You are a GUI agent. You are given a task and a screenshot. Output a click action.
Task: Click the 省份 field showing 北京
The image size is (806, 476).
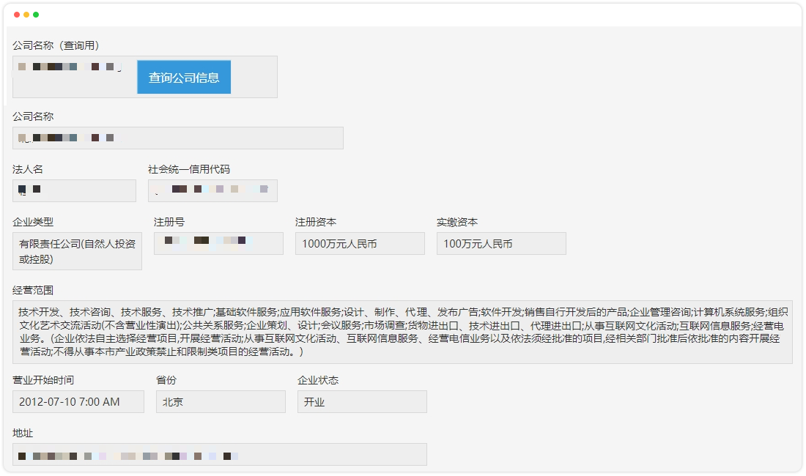coord(221,401)
